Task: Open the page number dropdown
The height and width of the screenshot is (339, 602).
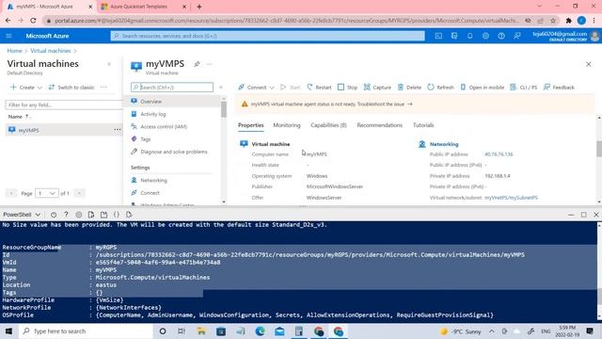Action: [46, 193]
